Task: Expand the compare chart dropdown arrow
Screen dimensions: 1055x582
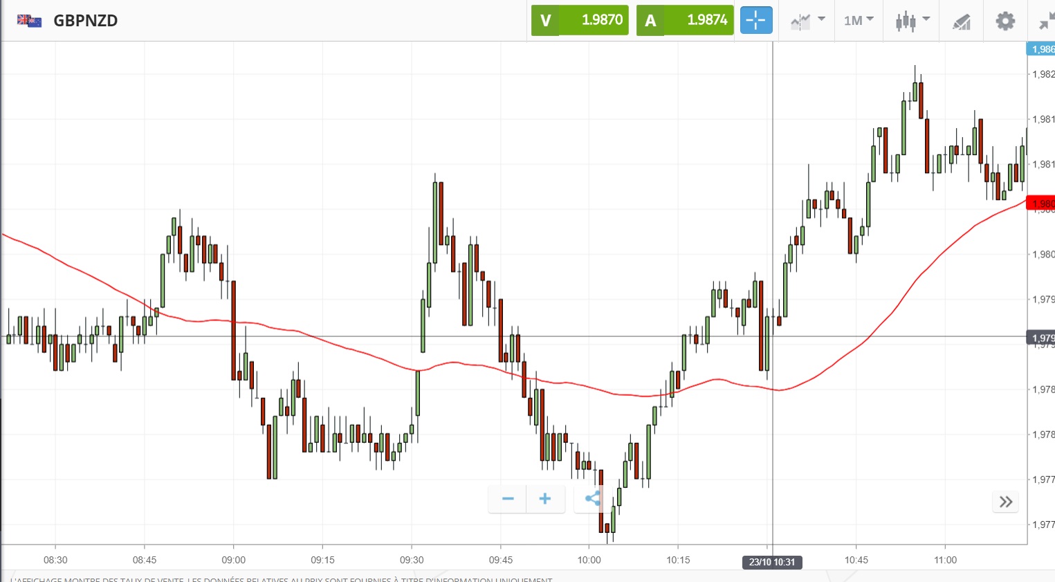Action: tap(821, 19)
